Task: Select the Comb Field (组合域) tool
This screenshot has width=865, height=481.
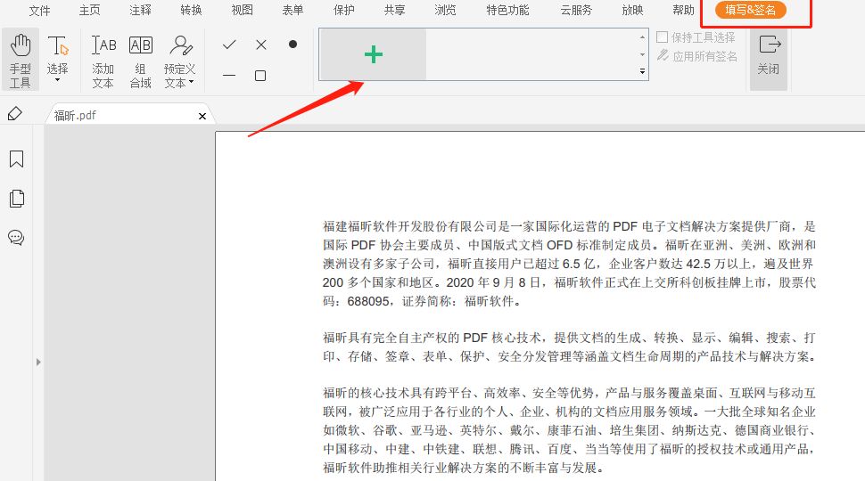Action: 141,59
